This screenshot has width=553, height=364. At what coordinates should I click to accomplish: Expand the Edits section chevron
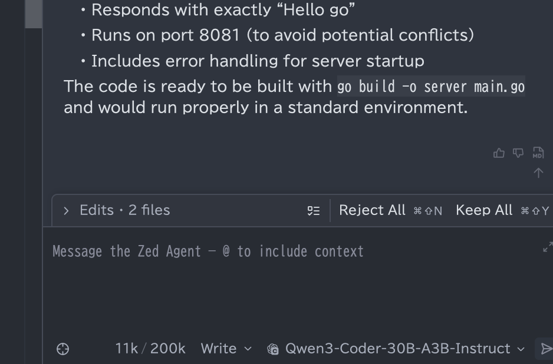(66, 210)
